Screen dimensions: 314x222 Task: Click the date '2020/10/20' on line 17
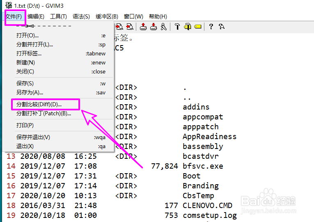pyautogui.click(x=43, y=196)
